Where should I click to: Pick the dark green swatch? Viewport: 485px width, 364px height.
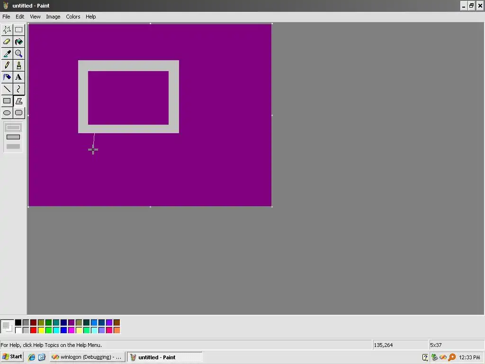coord(49,322)
